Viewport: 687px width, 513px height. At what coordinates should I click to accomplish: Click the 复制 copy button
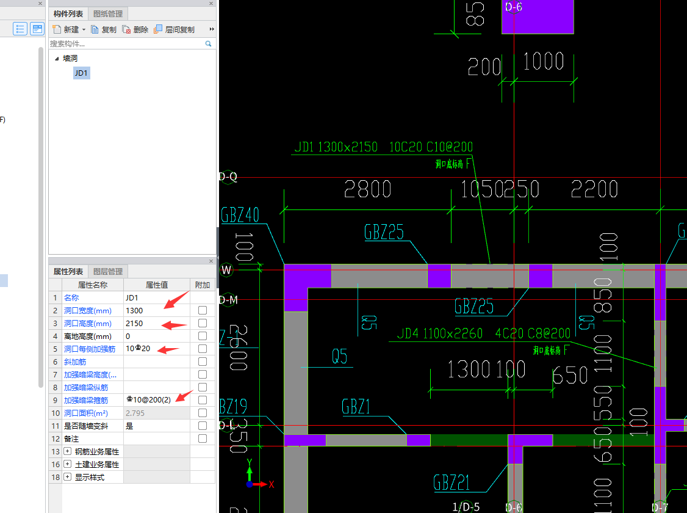pos(104,29)
